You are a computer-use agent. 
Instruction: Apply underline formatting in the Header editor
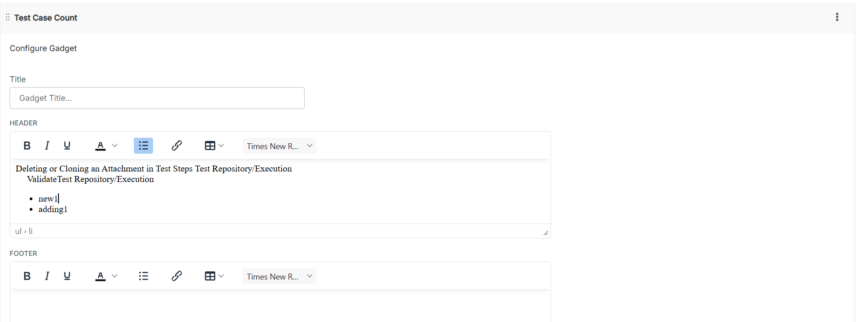coord(67,145)
